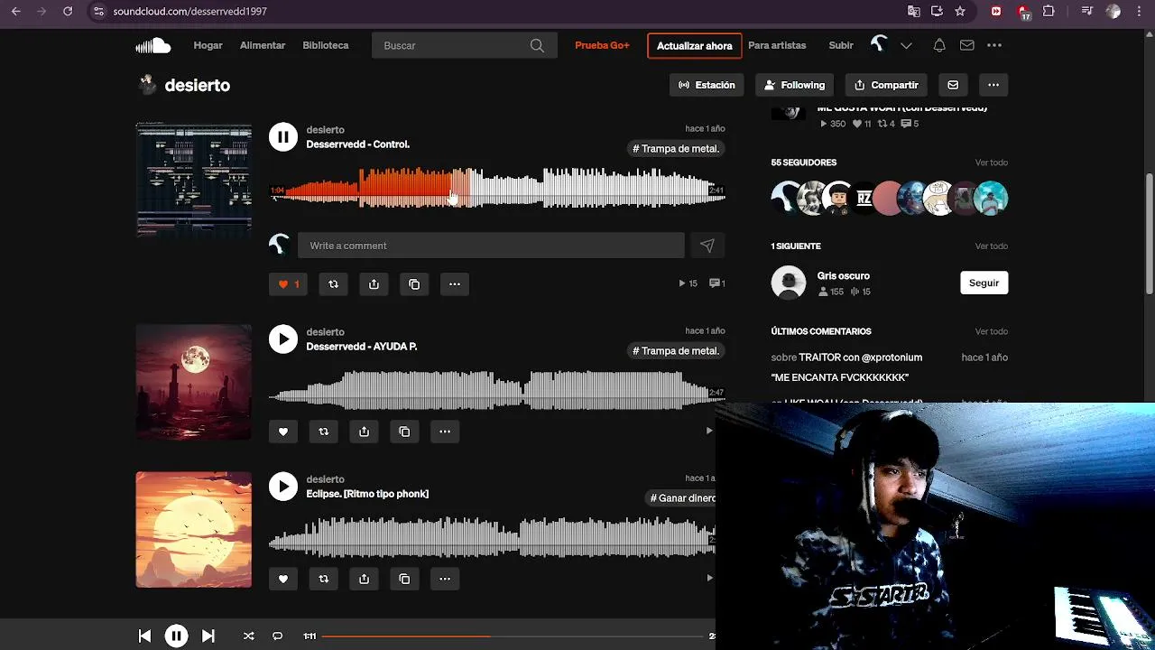The image size is (1155, 650).
Task: Share the Eclipse track
Action: pyautogui.click(x=364, y=579)
